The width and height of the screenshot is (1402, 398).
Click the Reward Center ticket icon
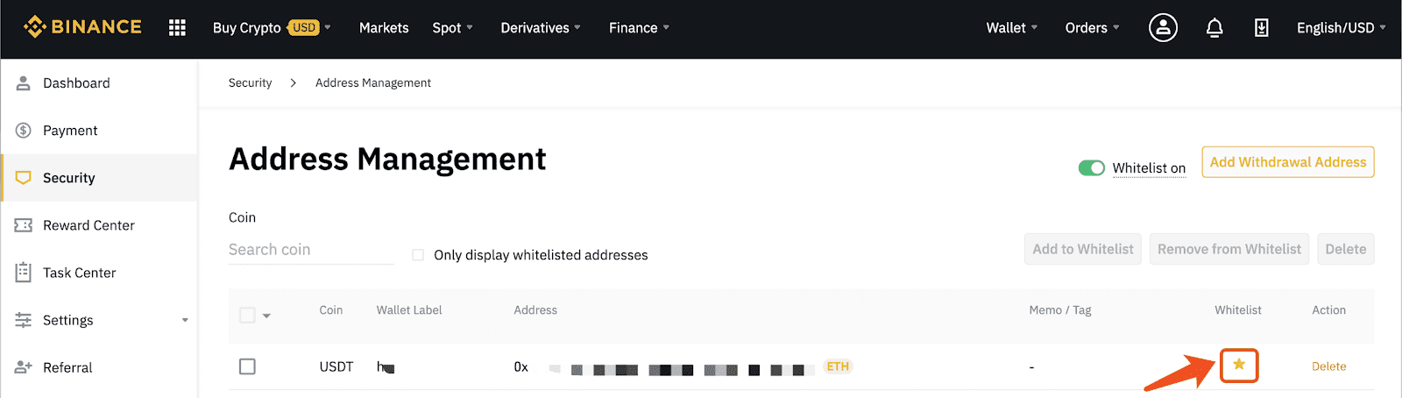click(24, 225)
